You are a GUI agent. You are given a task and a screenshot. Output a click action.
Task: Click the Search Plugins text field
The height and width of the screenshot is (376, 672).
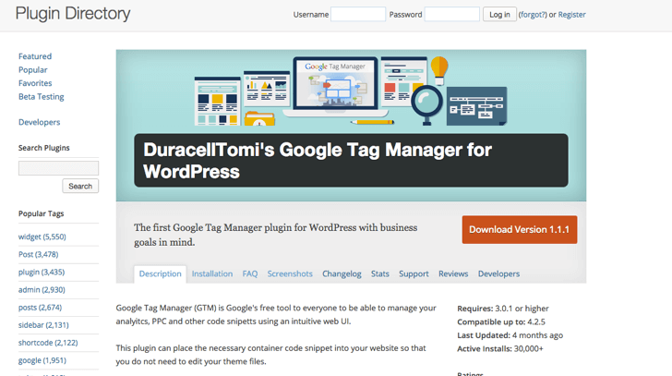coord(58,168)
